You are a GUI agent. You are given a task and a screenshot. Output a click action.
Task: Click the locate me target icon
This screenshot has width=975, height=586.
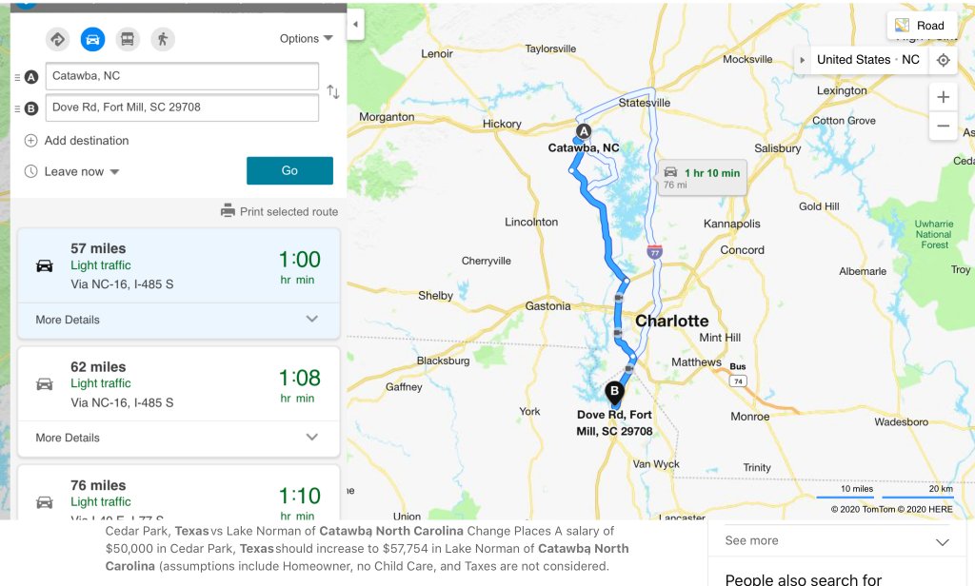(943, 60)
